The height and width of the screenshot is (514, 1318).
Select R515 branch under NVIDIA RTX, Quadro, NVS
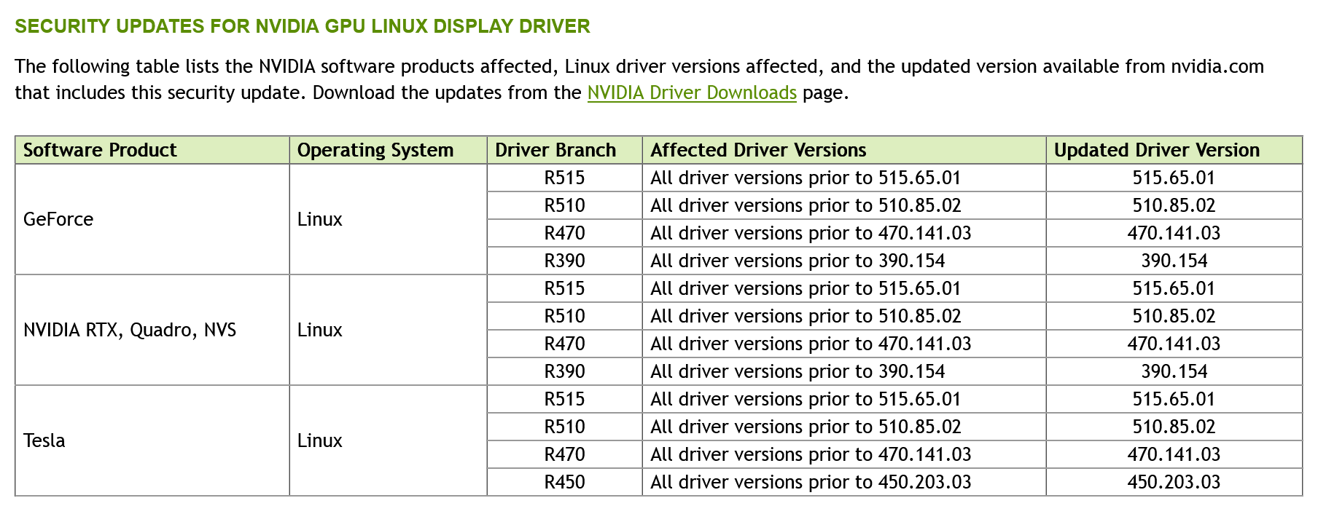564,288
